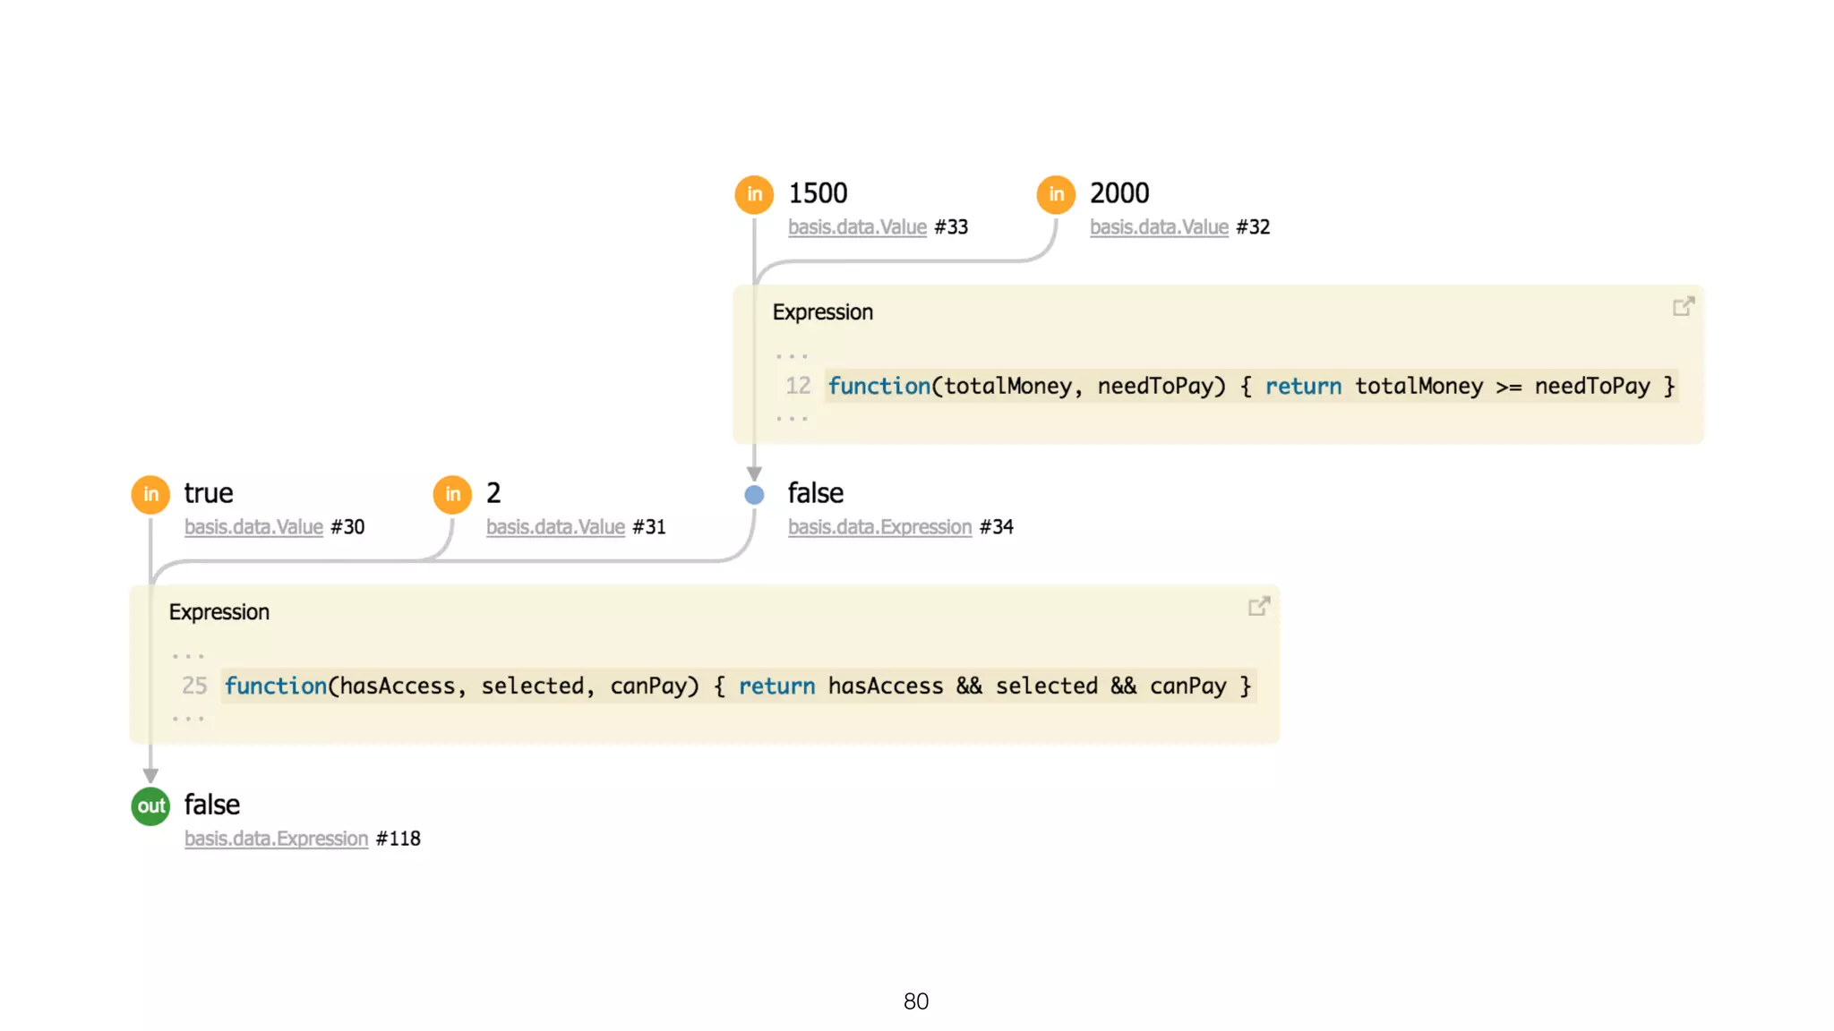Click the orange 'in' badge next to value 2
Image resolution: width=1834 pixels, height=1031 pixels.
(452, 494)
